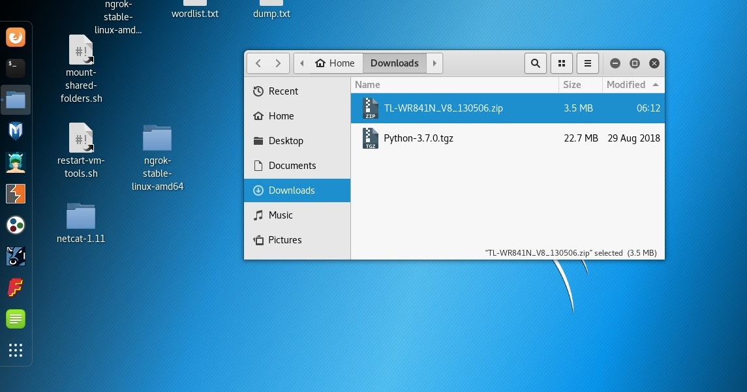
Task: Open Armitage anime-girl dock icon
Action: tap(16, 162)
